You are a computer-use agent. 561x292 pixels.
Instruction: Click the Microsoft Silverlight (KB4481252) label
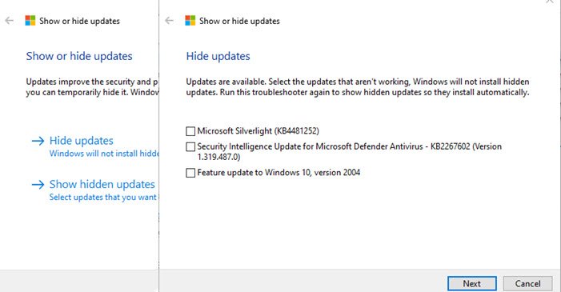coord(258,131)
